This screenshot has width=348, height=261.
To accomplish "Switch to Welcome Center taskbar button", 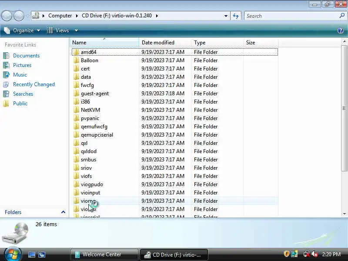I will 104,254.
